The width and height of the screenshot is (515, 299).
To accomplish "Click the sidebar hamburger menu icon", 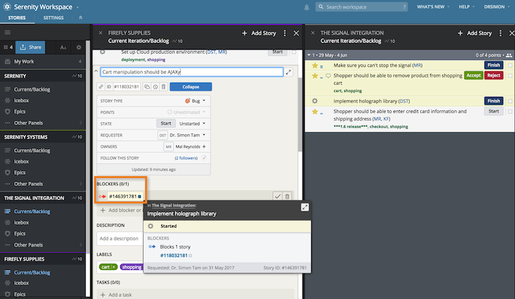I will point(8,33).
